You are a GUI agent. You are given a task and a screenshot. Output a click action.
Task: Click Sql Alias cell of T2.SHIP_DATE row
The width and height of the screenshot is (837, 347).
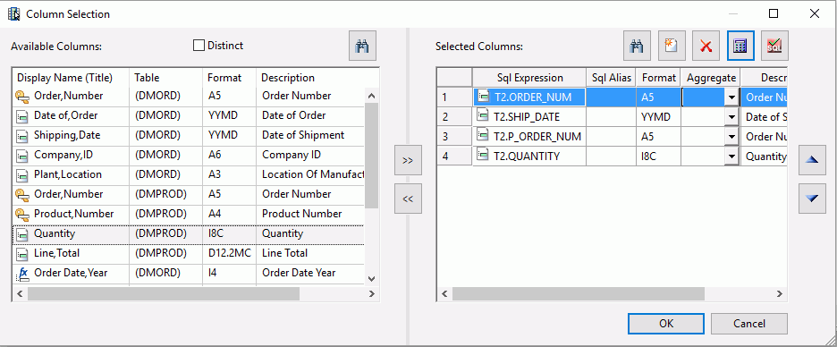tap(611, 117)
